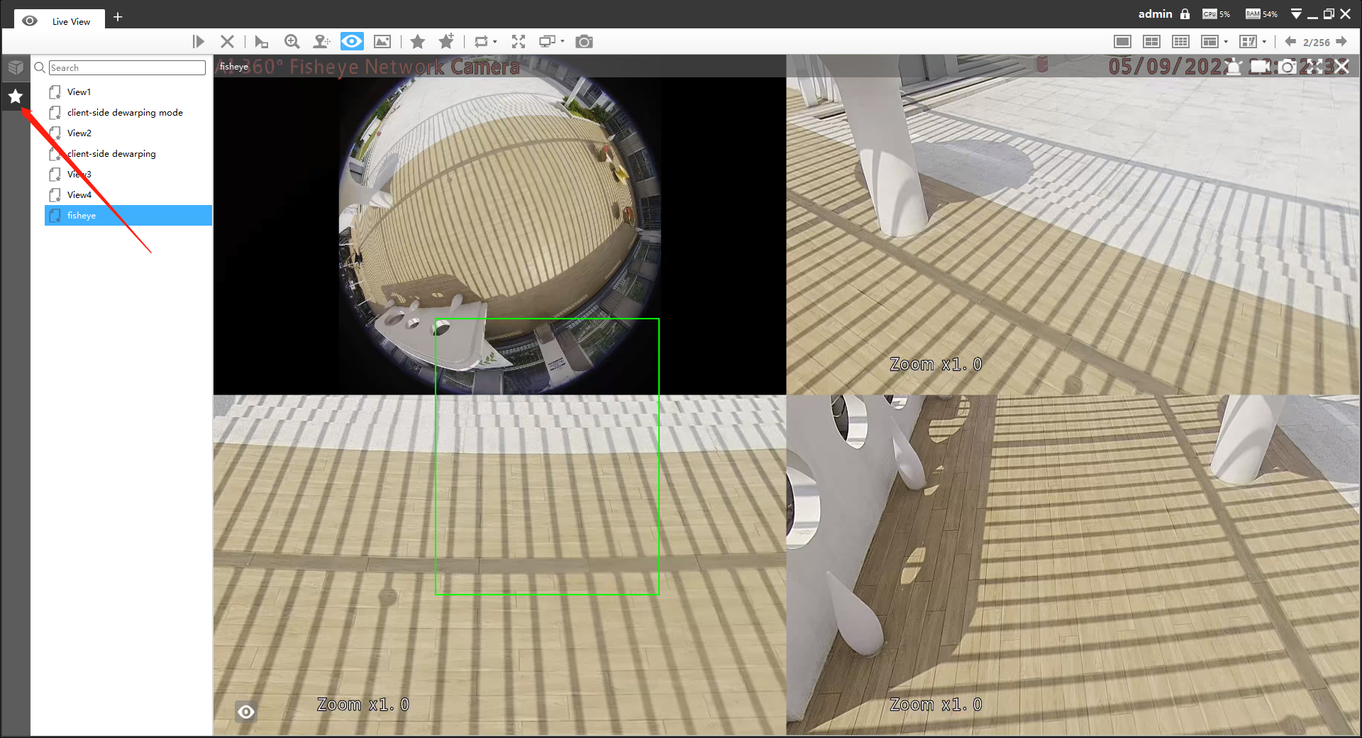Toggle the highlighted blue eye icon in toolbar
This screenshot has width=1362, height=738.
point(352,42)
